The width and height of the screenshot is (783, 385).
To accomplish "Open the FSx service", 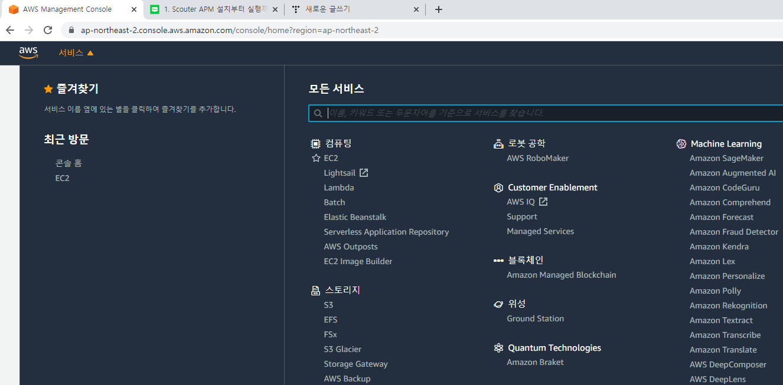I will 330,334.
